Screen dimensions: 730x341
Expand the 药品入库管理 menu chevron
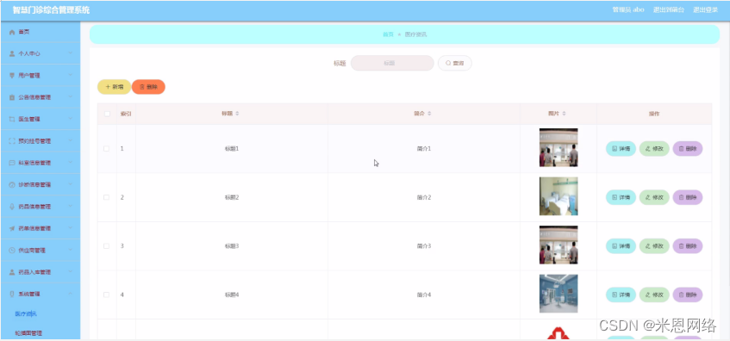71,272
